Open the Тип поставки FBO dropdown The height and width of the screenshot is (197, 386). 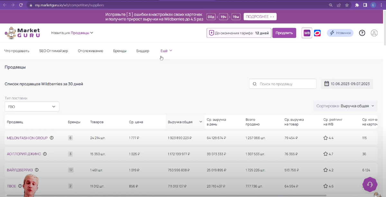[32, 107]
